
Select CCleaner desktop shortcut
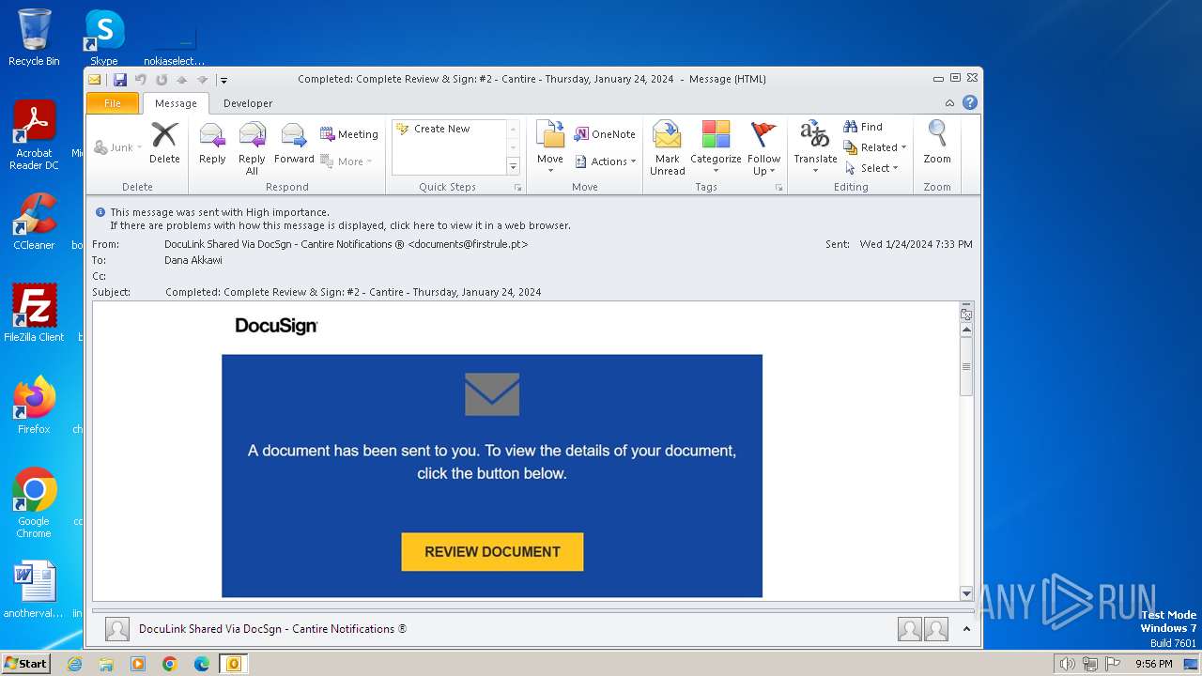tap(34, 222)
